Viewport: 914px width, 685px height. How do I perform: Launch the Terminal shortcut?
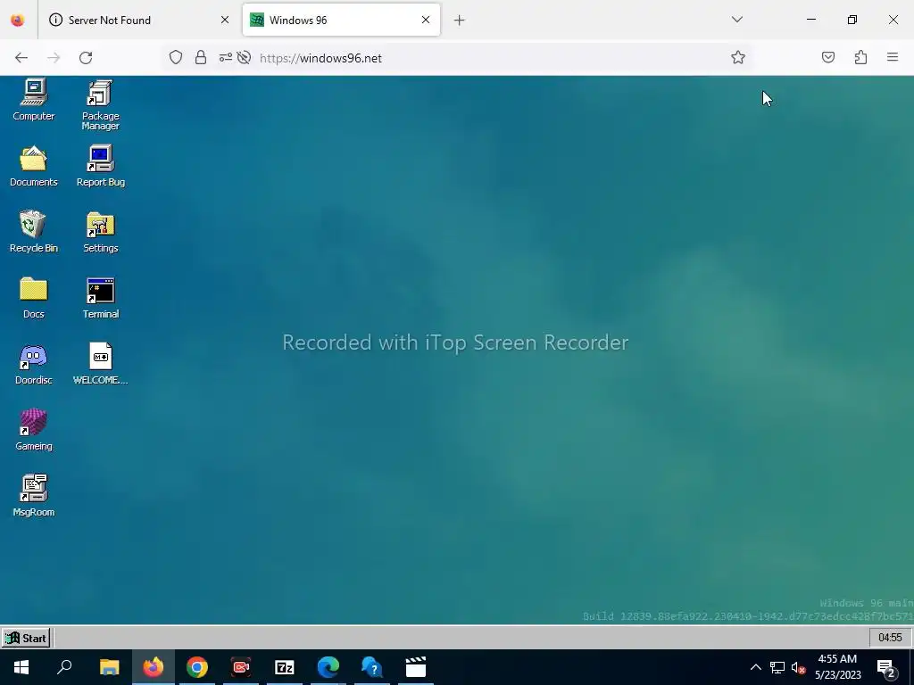click(x=100, y=298)
